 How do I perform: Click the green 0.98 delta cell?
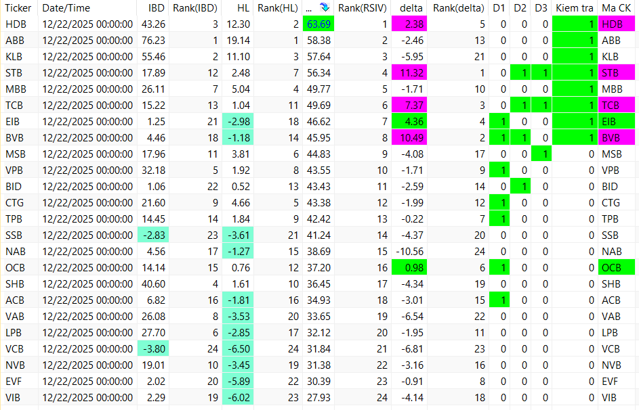409,268
